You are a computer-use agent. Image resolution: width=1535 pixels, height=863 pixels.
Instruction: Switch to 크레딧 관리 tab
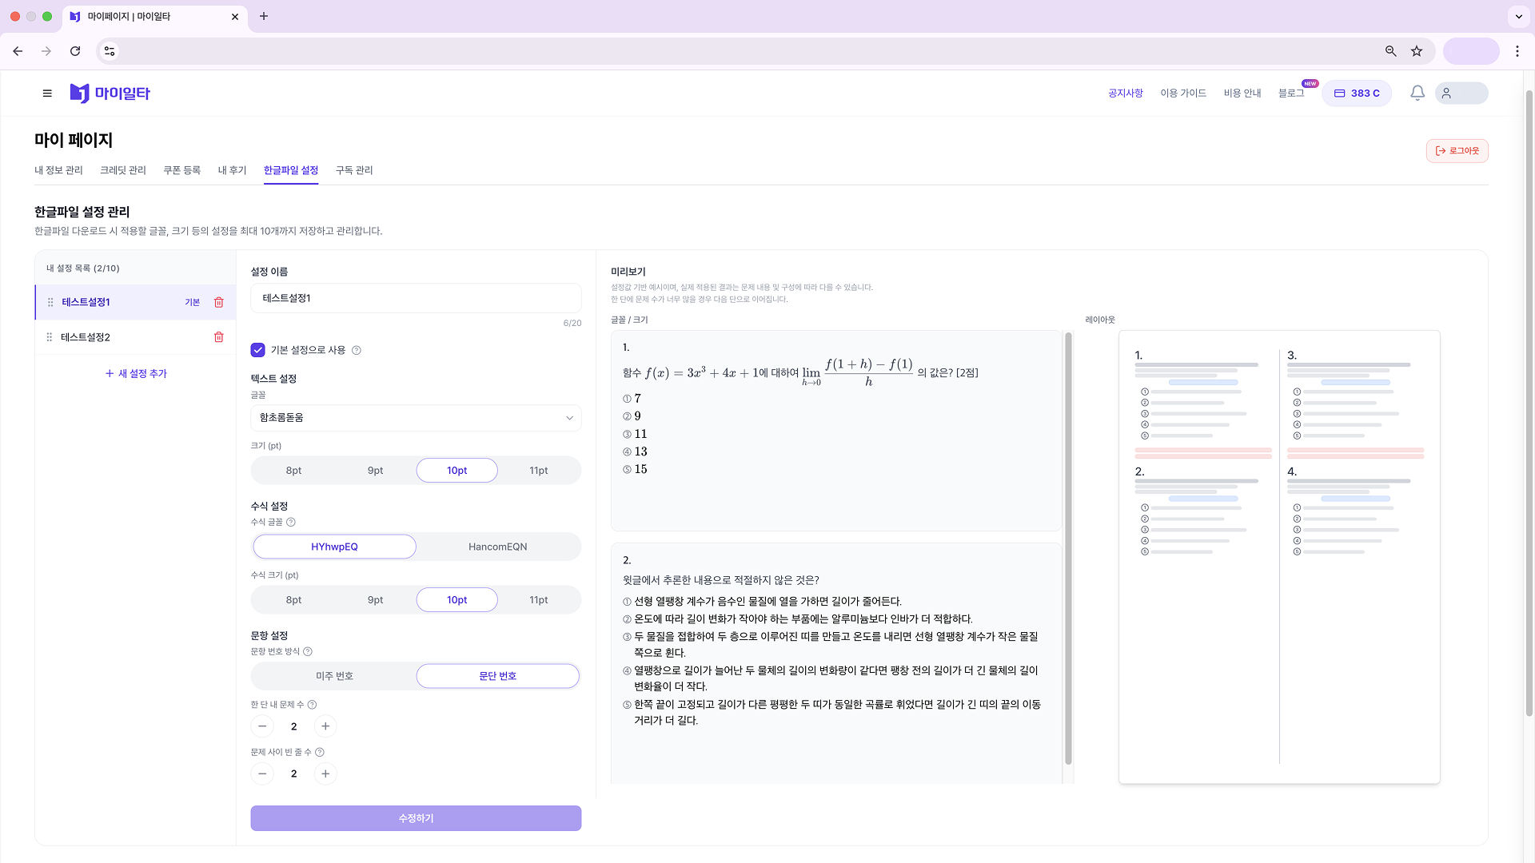122,170
